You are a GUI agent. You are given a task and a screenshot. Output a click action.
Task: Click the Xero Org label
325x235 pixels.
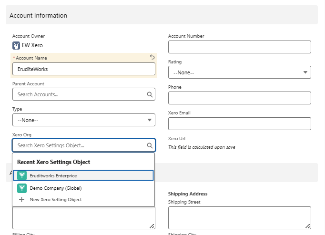(x=22, y=135)
